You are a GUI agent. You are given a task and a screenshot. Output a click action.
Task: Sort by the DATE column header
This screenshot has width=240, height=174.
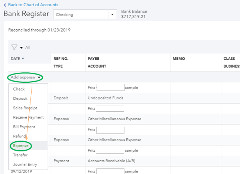(15, 59)
